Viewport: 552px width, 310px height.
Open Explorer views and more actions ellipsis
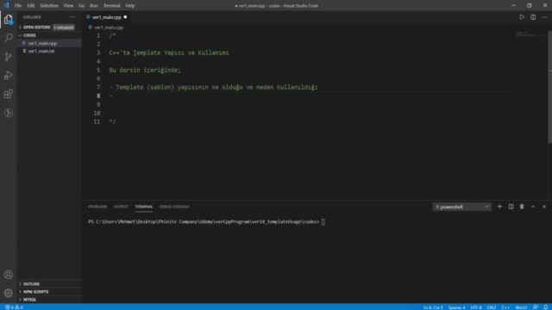[x=72, y=17]
